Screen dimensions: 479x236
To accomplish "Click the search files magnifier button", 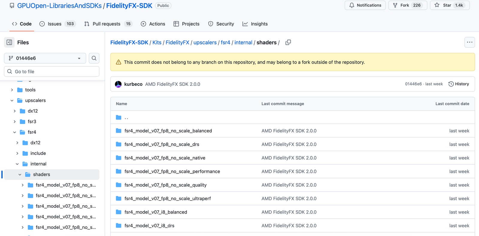I will point(94,58).
